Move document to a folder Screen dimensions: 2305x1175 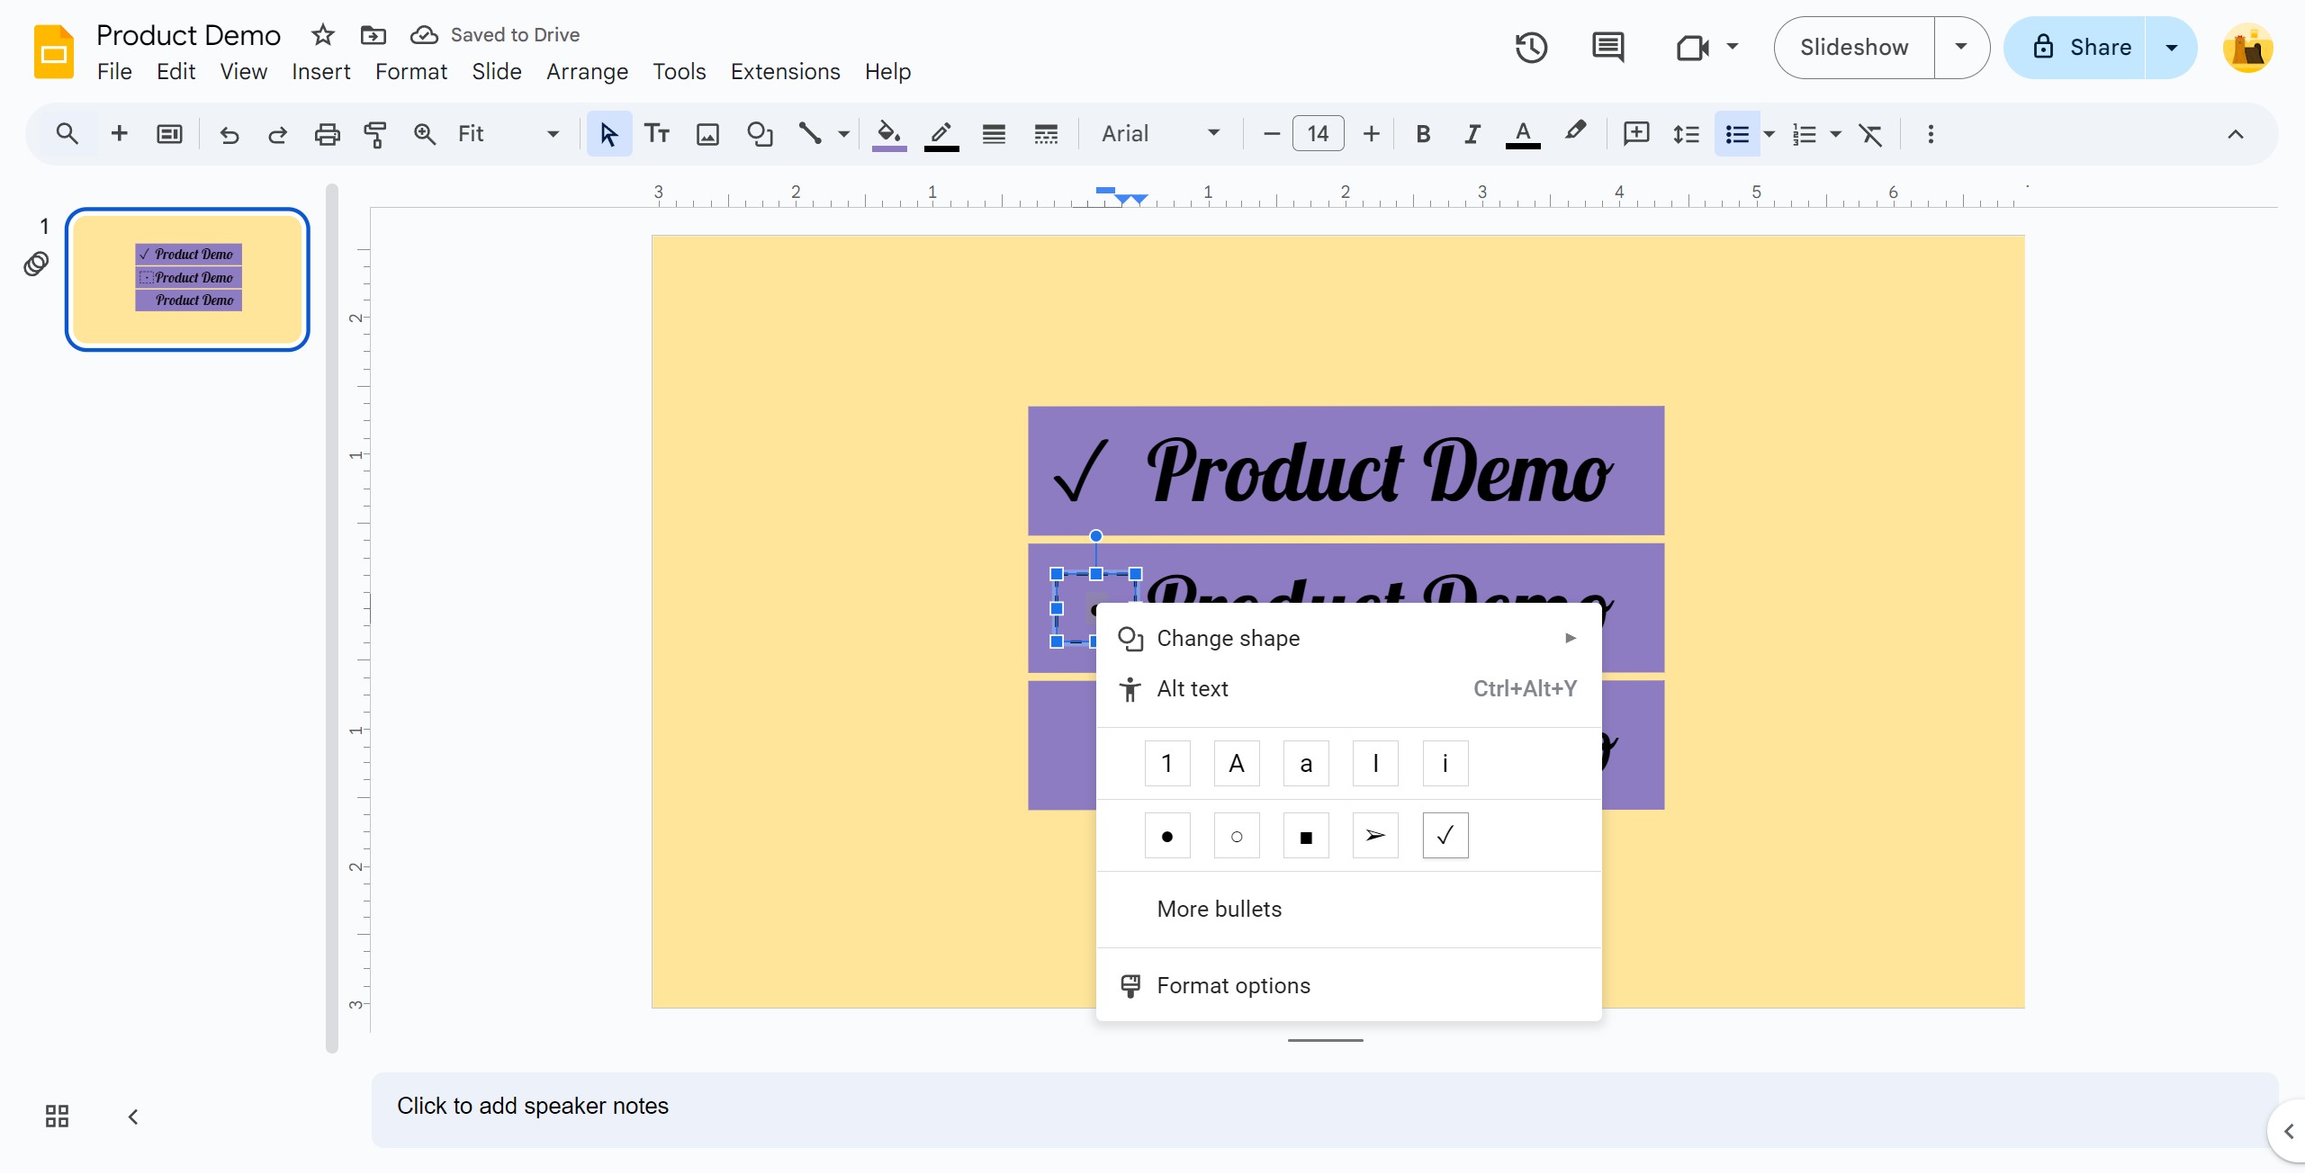pos(373,34)
